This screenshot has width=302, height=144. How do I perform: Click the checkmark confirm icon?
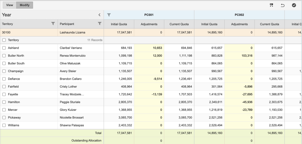[x=294, y=5]
